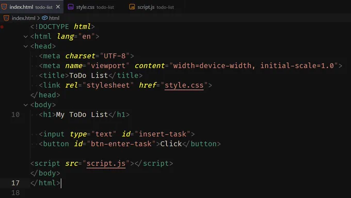Click the button label text Click
The image size is (351, 198).
(171, 144)
